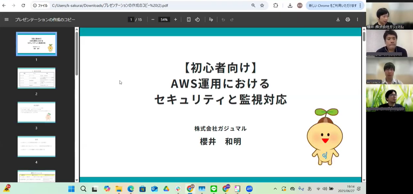Click thumbnail panel scroll up arrow
The height and width of the screenshot is (194, 413).
pyautogui.click(x=77, y=29)
